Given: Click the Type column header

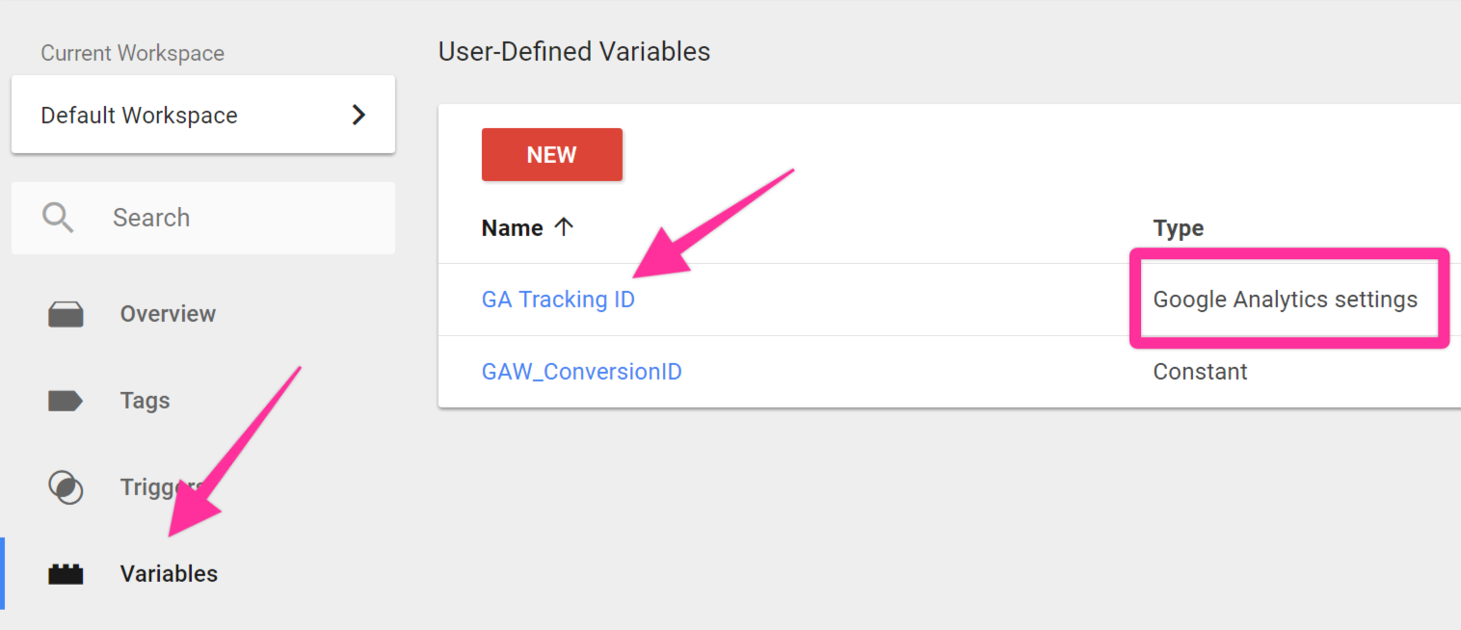Looking at the screenshot, I should [x=1178, y=228].
